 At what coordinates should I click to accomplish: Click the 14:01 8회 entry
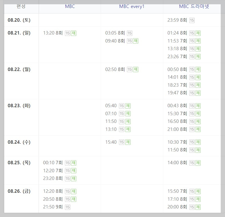177,77
